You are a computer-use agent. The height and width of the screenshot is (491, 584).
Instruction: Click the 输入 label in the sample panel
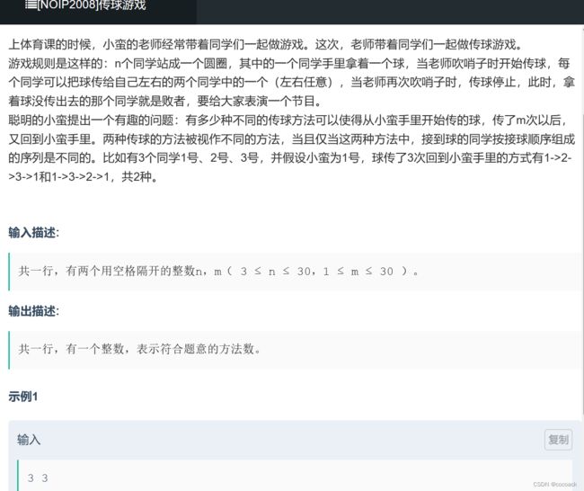click(29, 440)
